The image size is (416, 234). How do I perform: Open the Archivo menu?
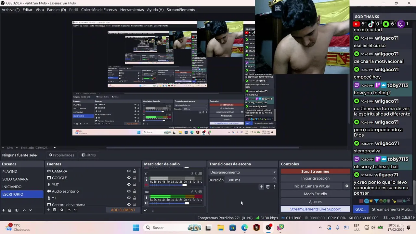click(x=11, y=10)
